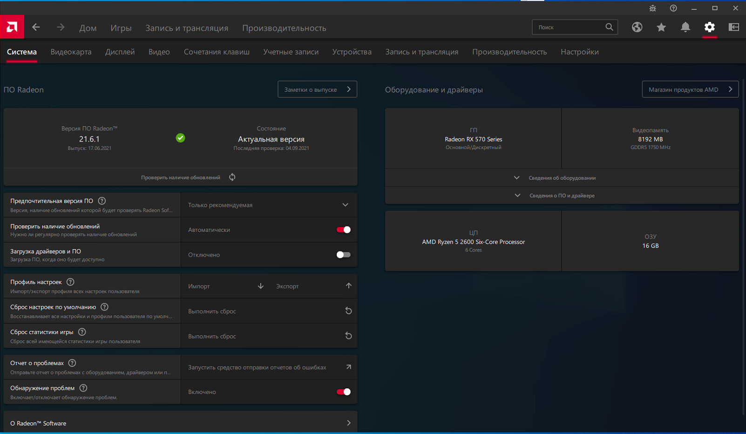Open settings gear icon
Viewport: 746px width, 434px height.
(710, 27)
